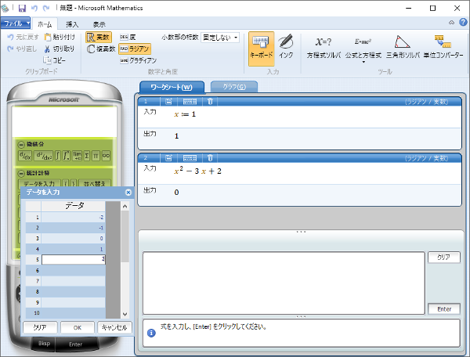The width and height of the screenshot is (470, 357).
Task: Click やり直し in clipboard group
Action: [x=22, y=49]
